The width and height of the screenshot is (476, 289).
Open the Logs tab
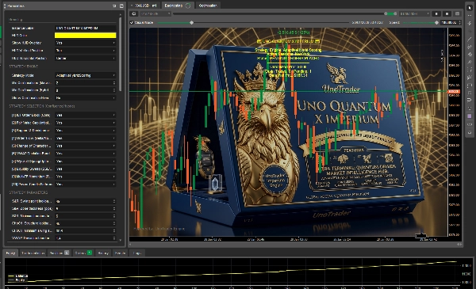pyautogui.click(x=137, y=253)
